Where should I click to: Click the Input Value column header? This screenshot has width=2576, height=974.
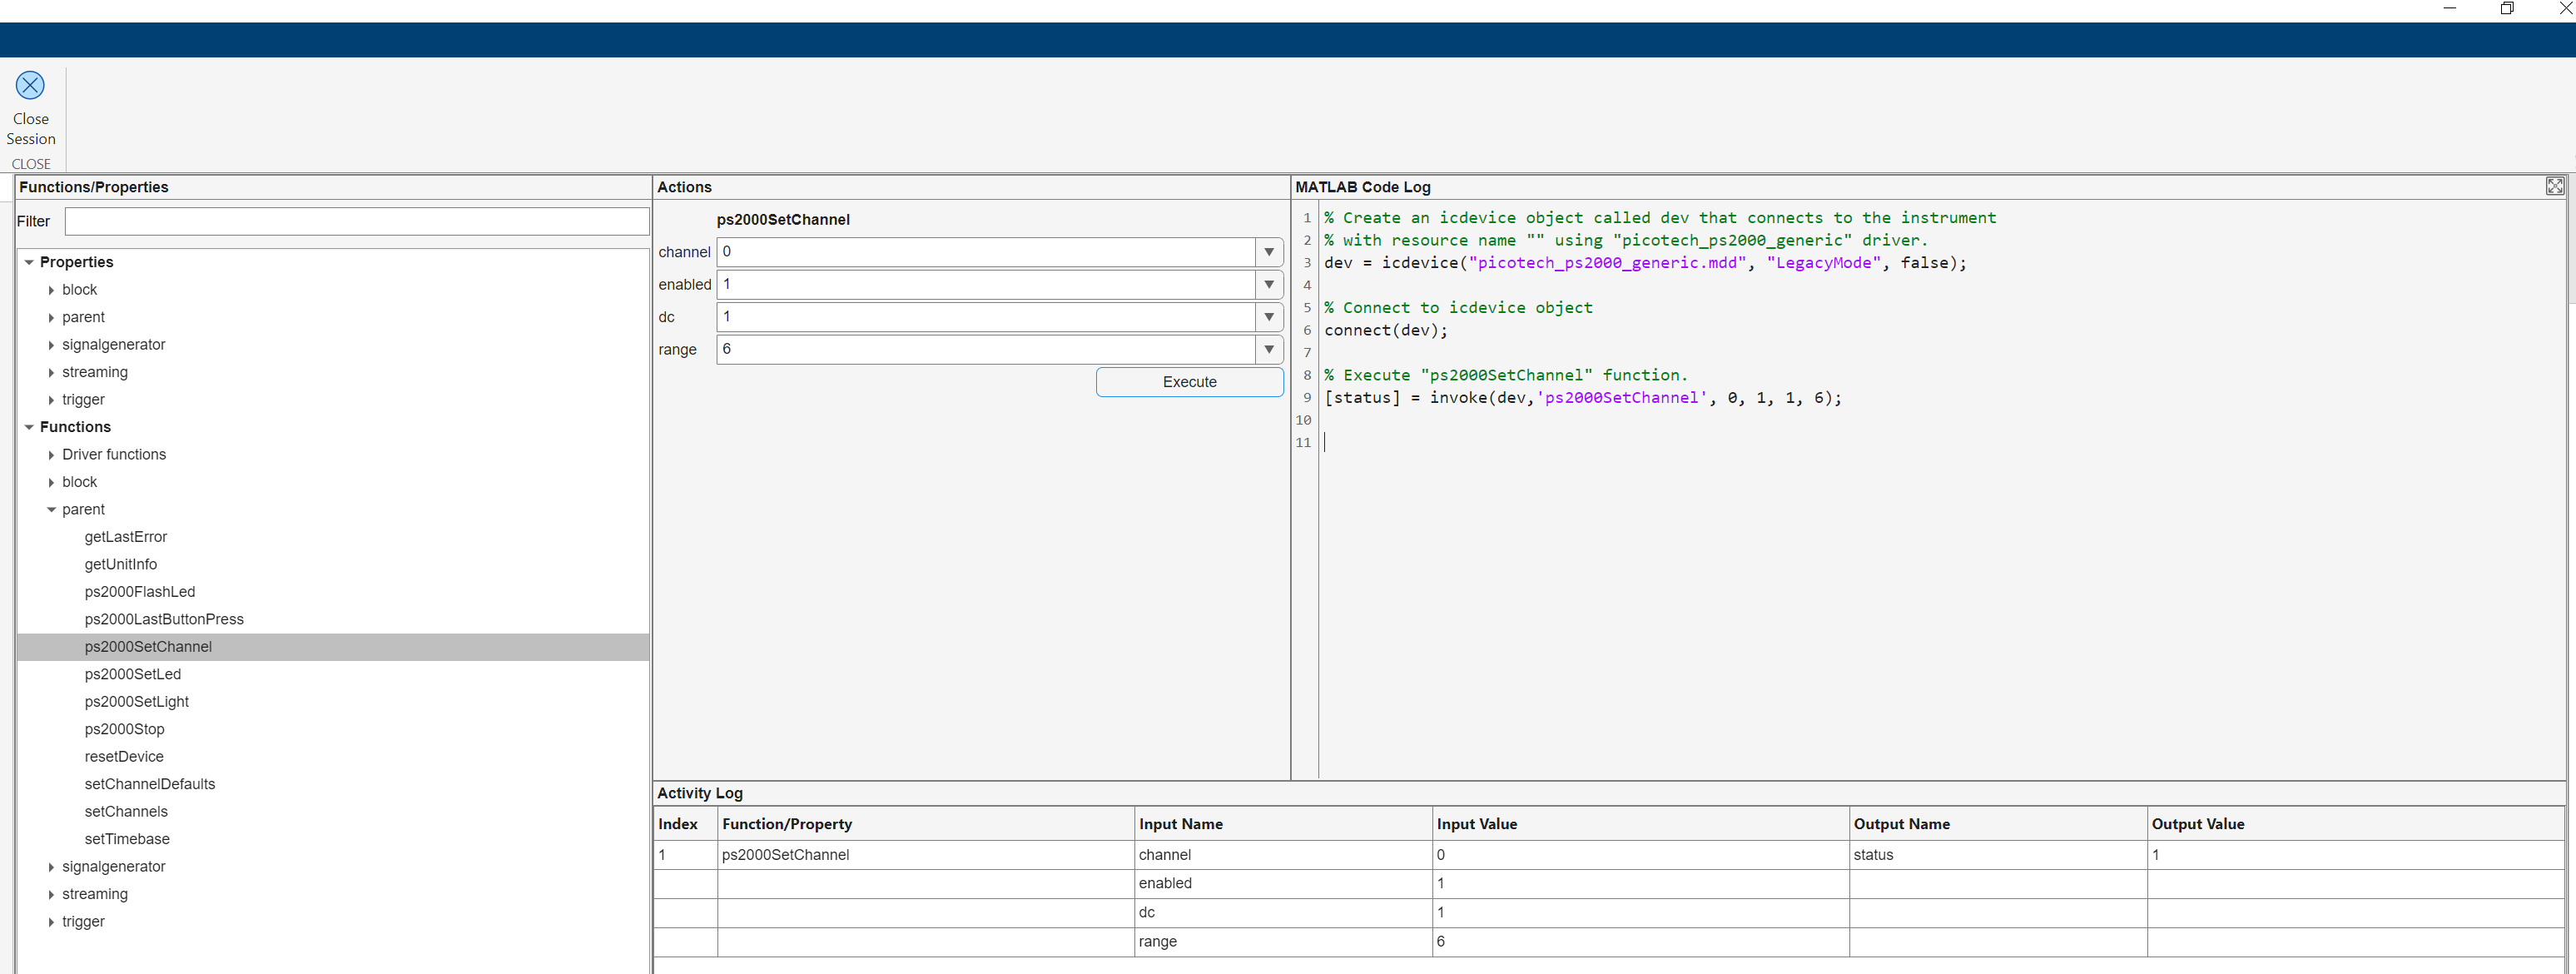tap(1476, 824)
